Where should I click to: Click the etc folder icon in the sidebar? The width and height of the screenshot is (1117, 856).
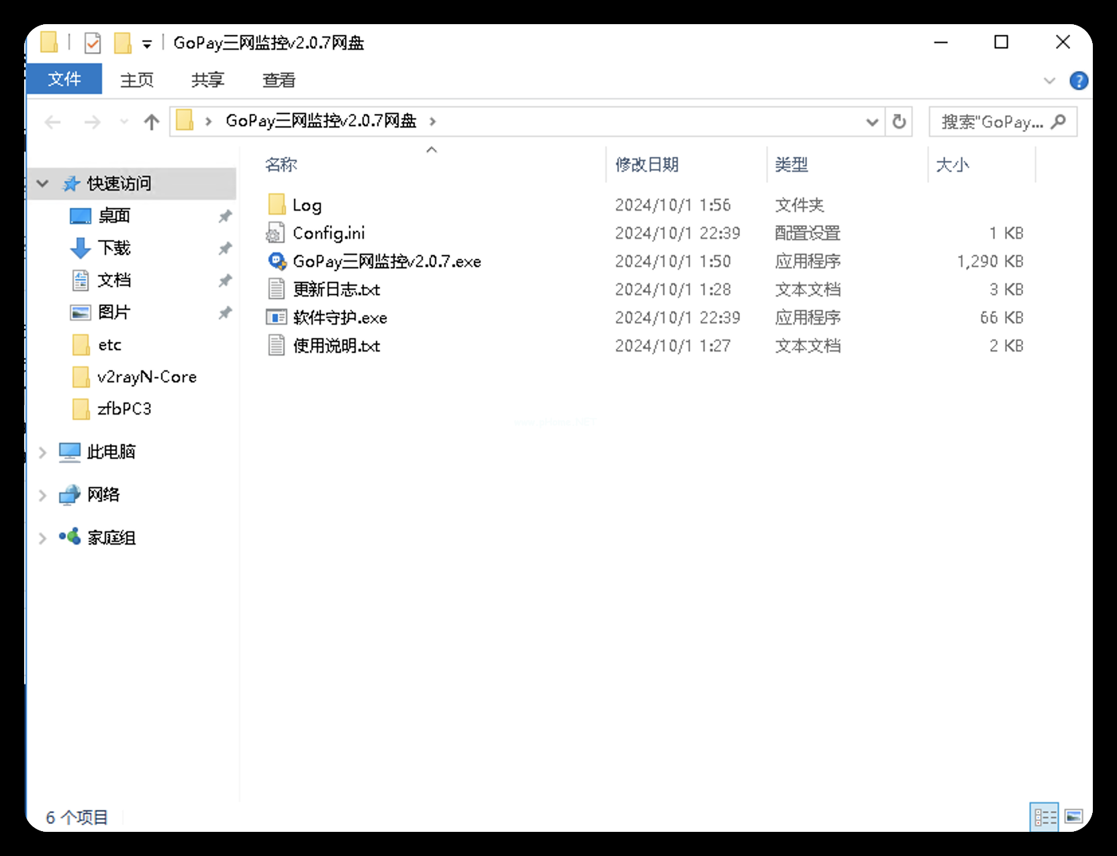click(x=81, y=345)
